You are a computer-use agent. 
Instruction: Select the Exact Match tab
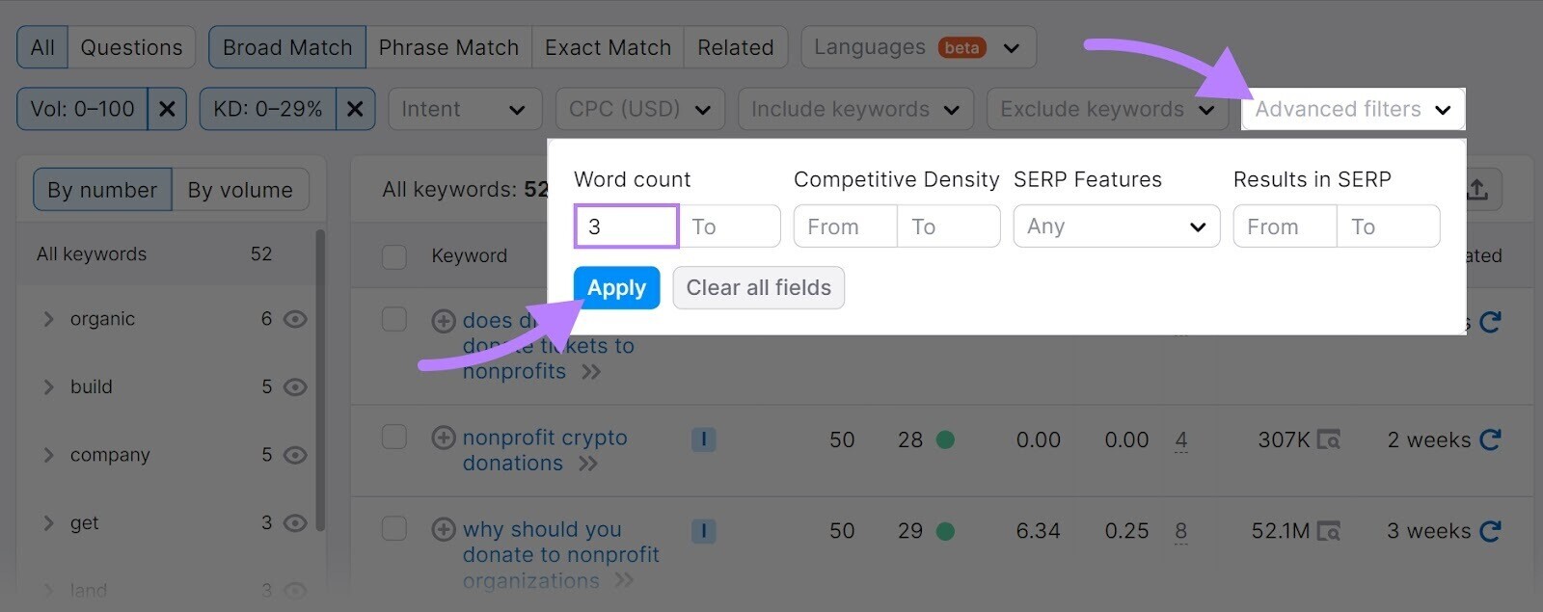point(607,46)
